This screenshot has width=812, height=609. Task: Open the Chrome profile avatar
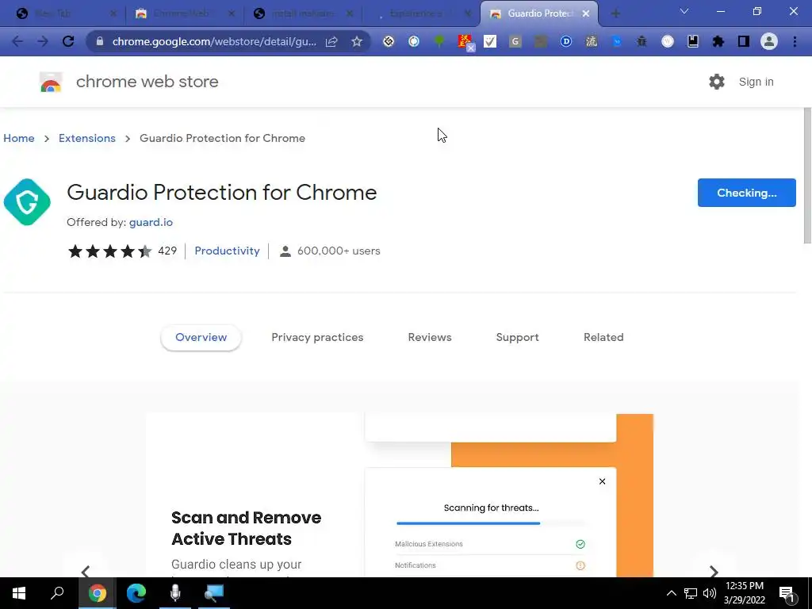(769, 41)
